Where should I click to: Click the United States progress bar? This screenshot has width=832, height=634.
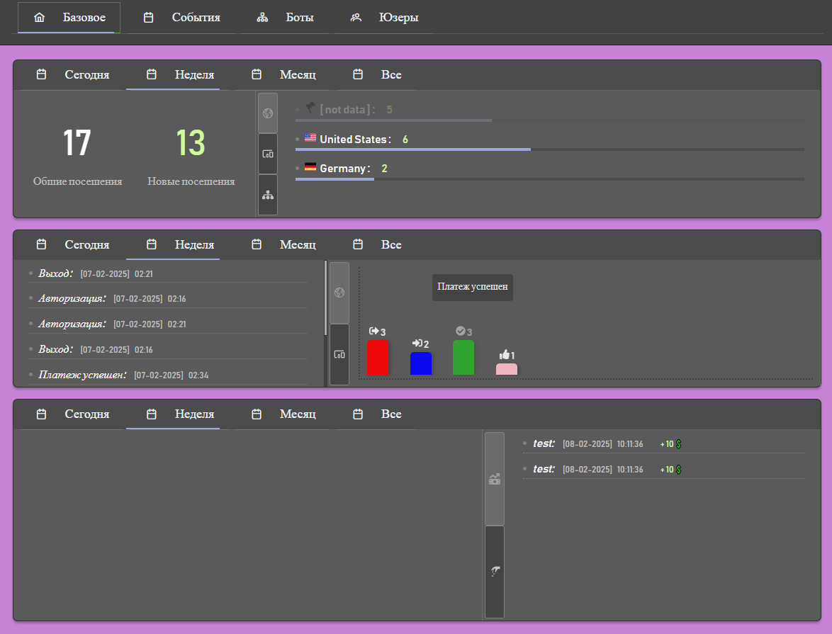point(550,149)
